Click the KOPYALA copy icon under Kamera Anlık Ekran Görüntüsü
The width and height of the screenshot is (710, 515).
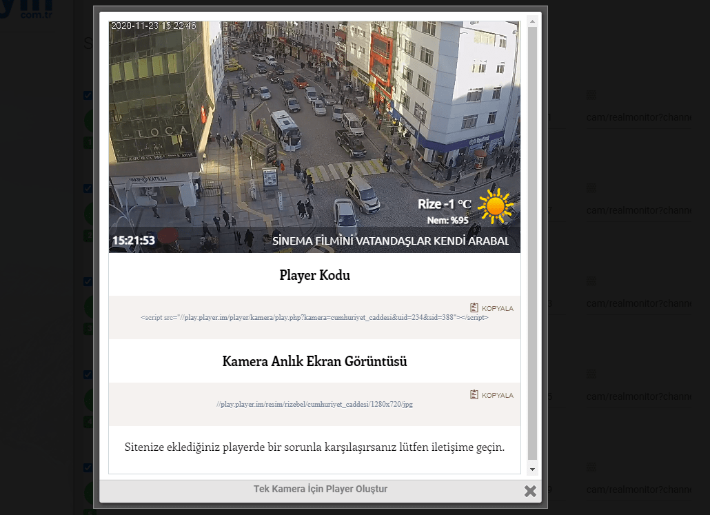pyautogui.click(x=474, y=394)
